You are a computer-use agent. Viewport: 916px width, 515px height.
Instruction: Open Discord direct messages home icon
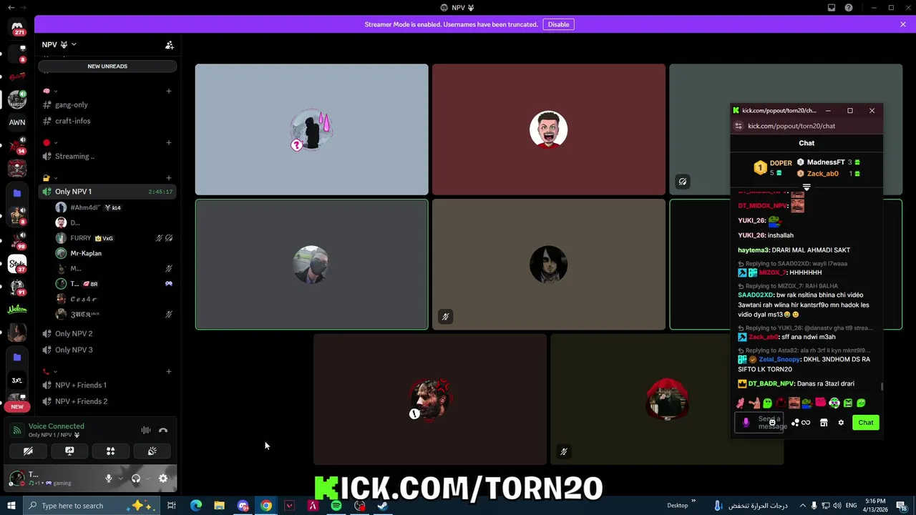pyautogui.click(x=17, y=27)
